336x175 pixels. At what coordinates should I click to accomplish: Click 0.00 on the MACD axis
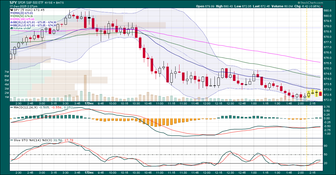click(x=327, y=118)
